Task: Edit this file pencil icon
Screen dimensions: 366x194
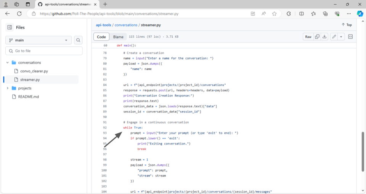Action: [x=334, y=37]
